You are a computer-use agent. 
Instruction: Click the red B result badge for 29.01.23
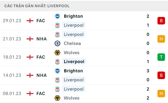[x=161, y=21]
